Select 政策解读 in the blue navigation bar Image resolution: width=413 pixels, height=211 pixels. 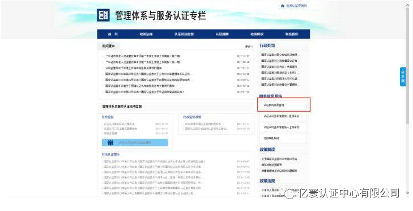click(x=257, y=34)
